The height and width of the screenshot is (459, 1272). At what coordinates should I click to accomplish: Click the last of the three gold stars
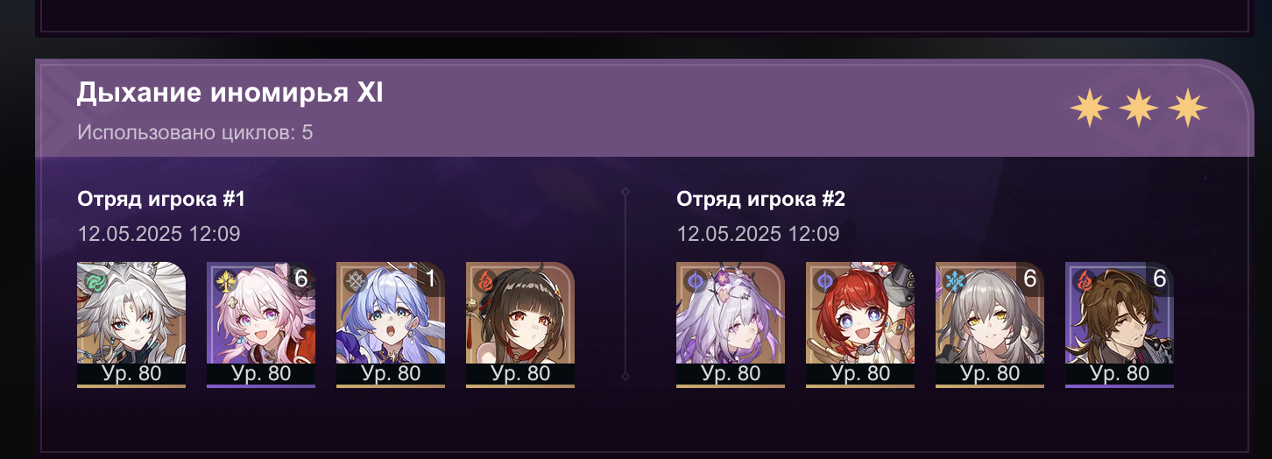(x=1188, y=108)
